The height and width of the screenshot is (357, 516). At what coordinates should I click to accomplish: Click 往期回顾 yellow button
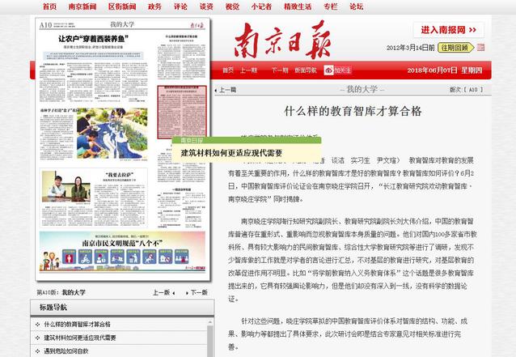[456, 48]
